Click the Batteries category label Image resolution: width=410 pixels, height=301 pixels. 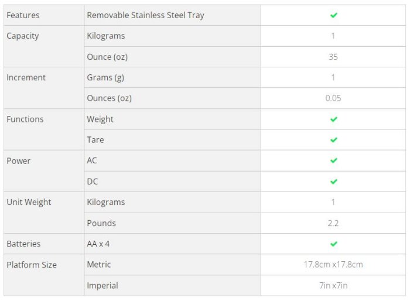23,244
